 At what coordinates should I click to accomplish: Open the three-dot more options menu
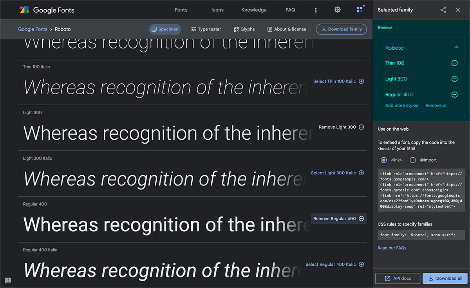[x=316, y=10]
